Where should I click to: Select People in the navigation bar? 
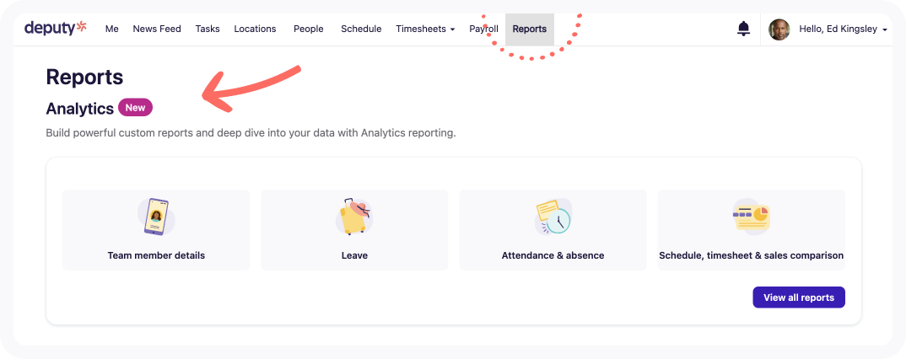309,29
